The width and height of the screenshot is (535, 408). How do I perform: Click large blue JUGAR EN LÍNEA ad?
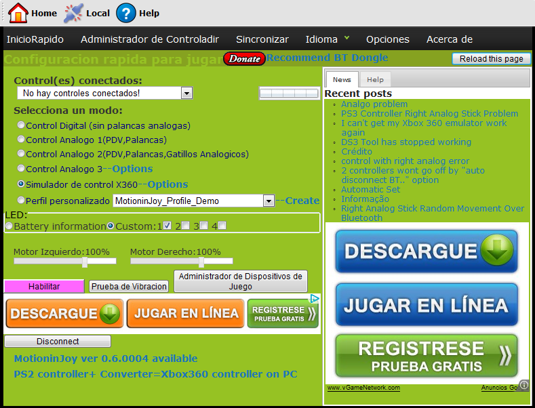427,304
